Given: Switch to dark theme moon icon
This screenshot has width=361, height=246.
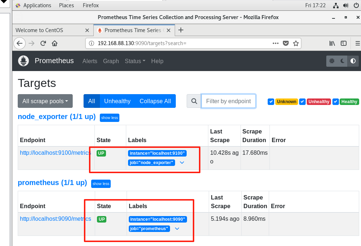Looking at the screenshot, I should tap(342, 61).
